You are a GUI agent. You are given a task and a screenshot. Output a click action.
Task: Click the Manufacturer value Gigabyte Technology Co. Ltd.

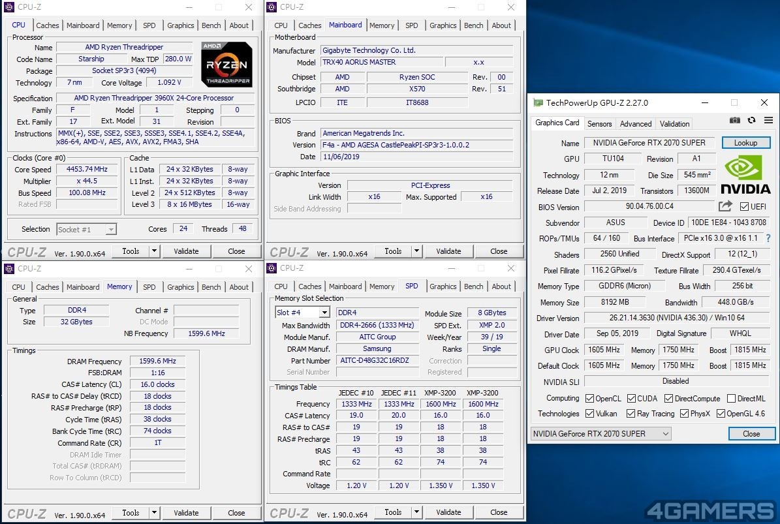pos(417,50)
